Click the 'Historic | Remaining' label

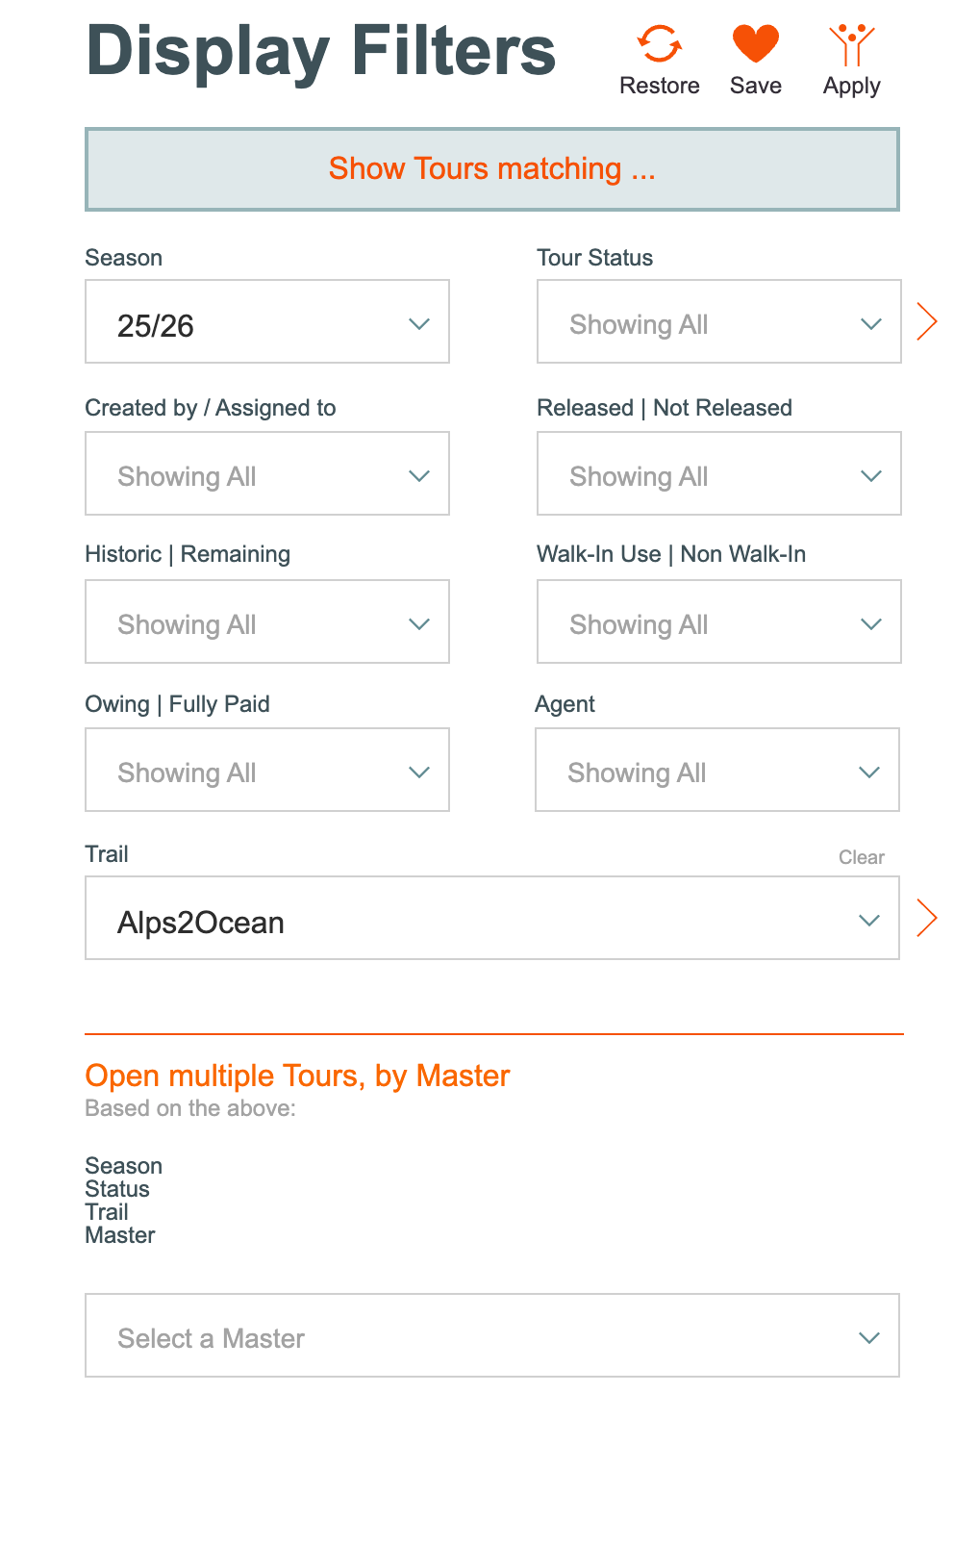[188, 554]
